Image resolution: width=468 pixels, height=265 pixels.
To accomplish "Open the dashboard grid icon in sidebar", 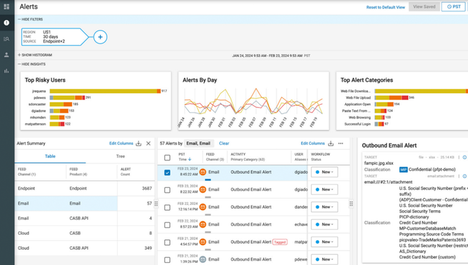I will (7, 7).
